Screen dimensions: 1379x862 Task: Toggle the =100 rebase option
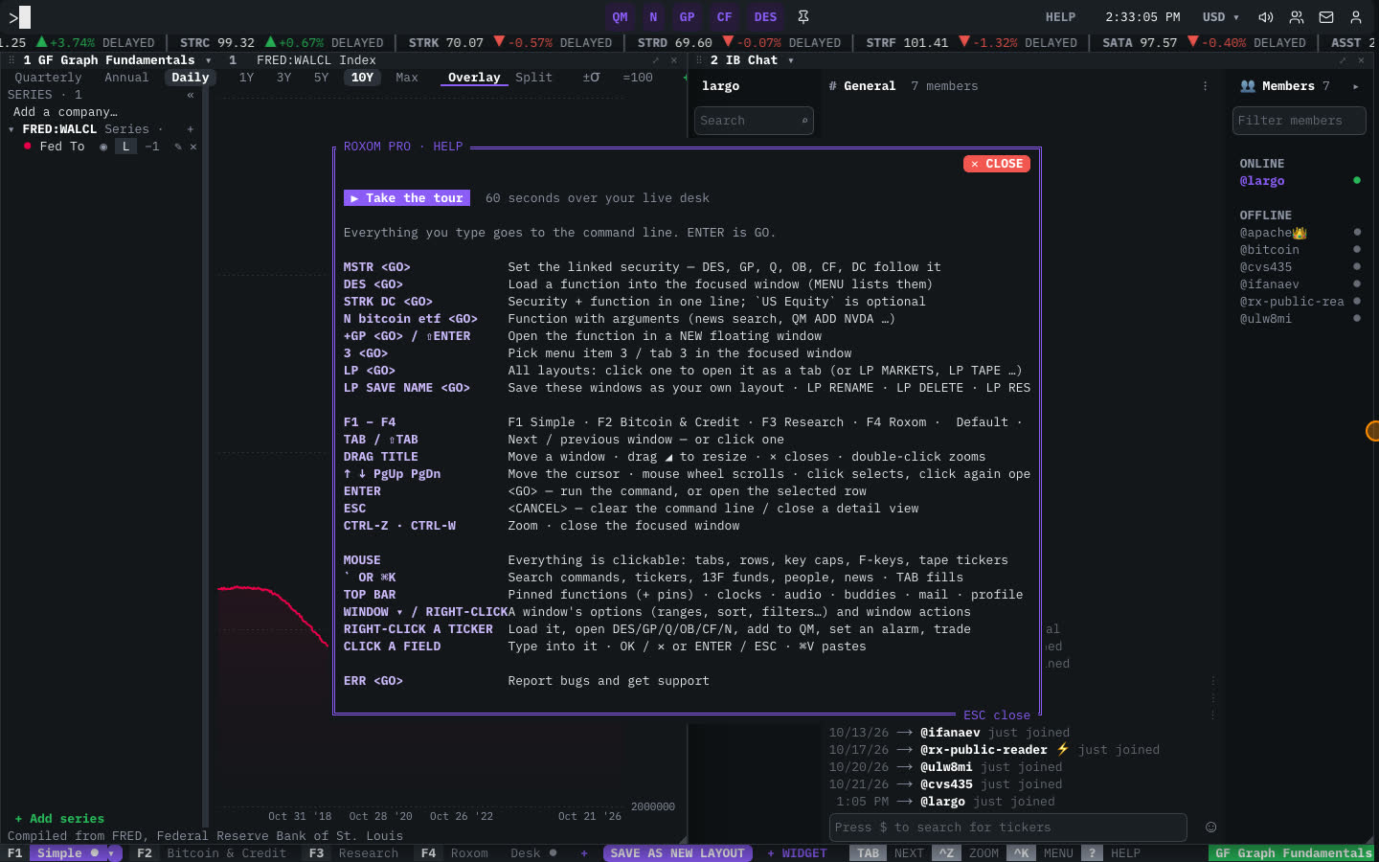pos(638,78)
